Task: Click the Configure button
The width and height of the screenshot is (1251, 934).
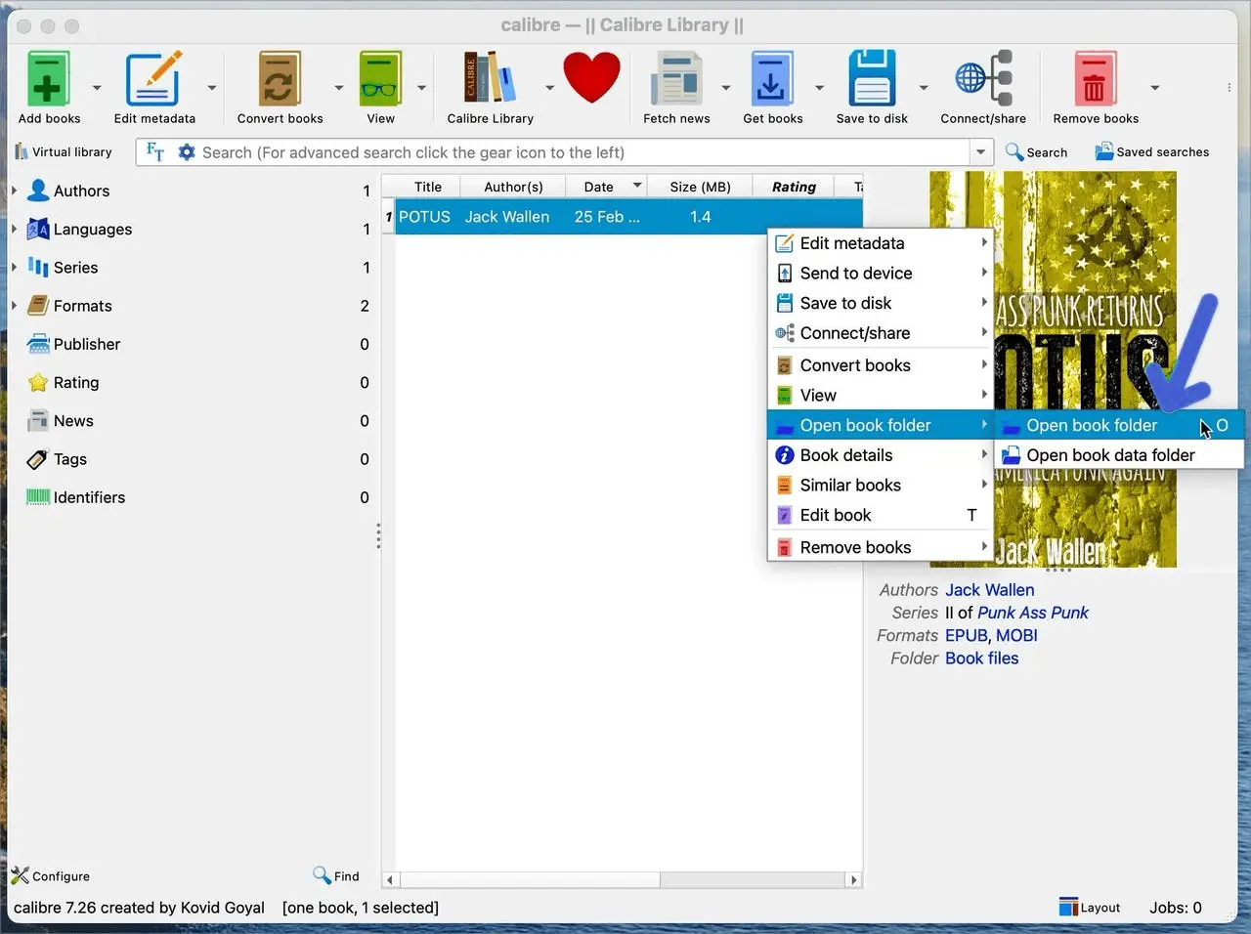Action: (51, 876)
